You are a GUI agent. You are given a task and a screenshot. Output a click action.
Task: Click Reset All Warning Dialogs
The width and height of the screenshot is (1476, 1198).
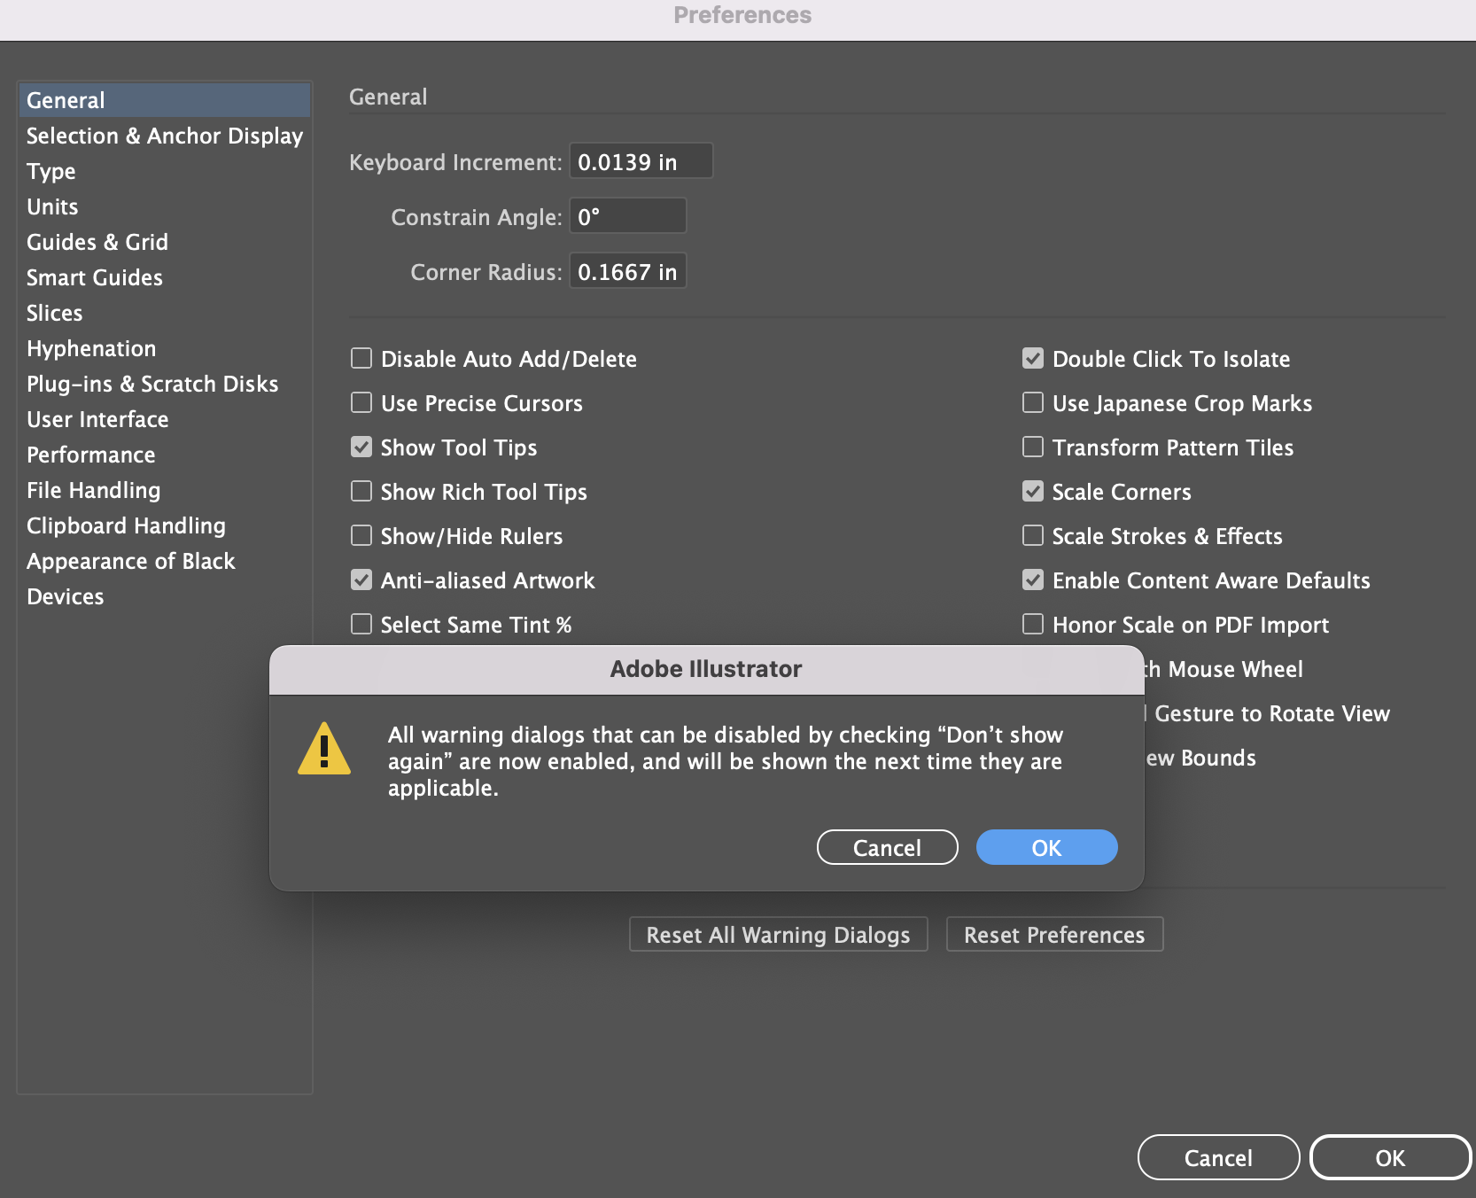pos(777,934)
